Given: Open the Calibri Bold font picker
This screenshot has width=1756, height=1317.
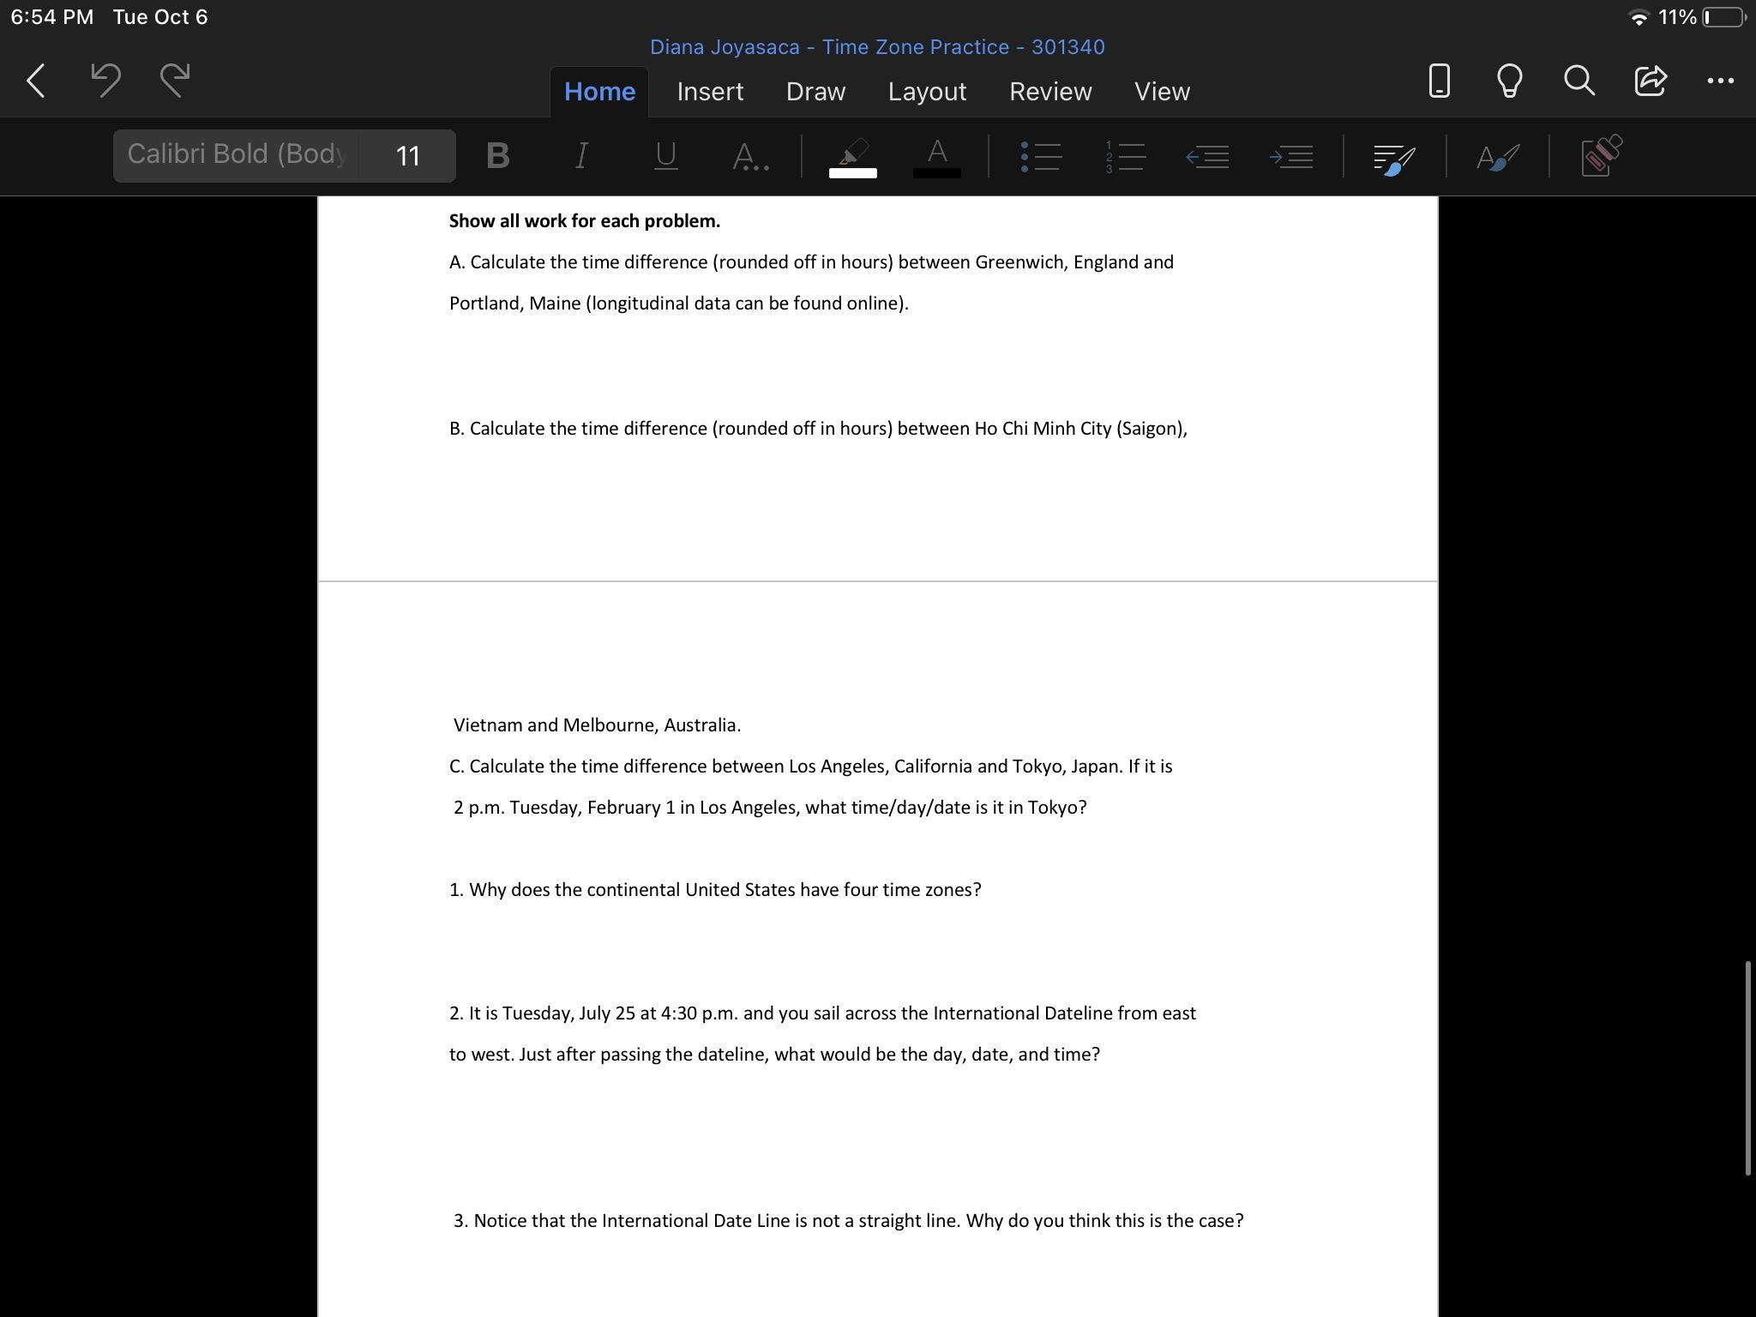Looking at the screenshot, I should coord(236,155).
